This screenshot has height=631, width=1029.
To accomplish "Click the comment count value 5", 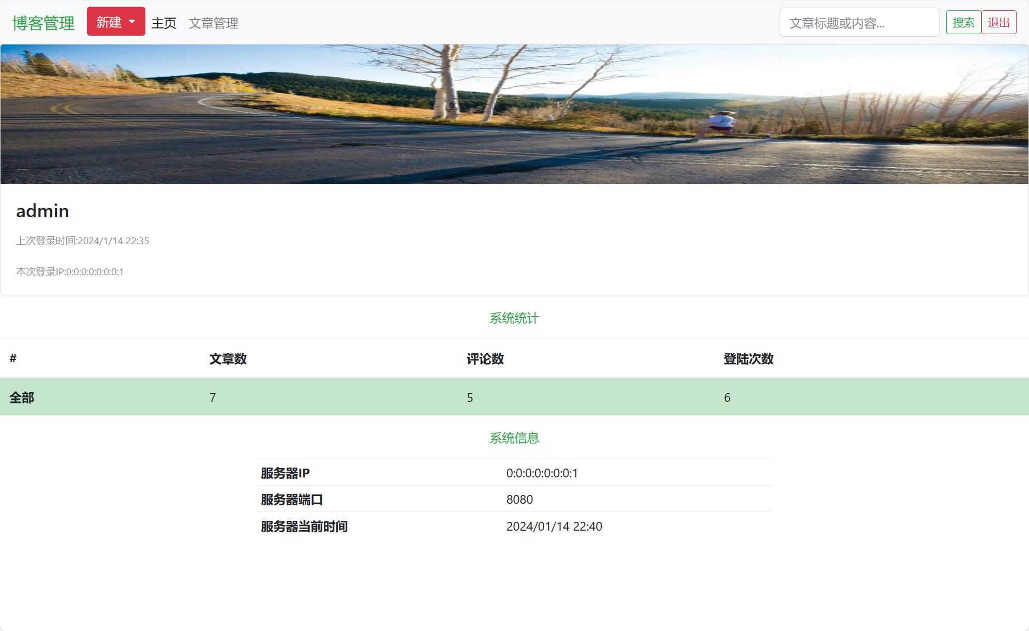I will point(470,397).
